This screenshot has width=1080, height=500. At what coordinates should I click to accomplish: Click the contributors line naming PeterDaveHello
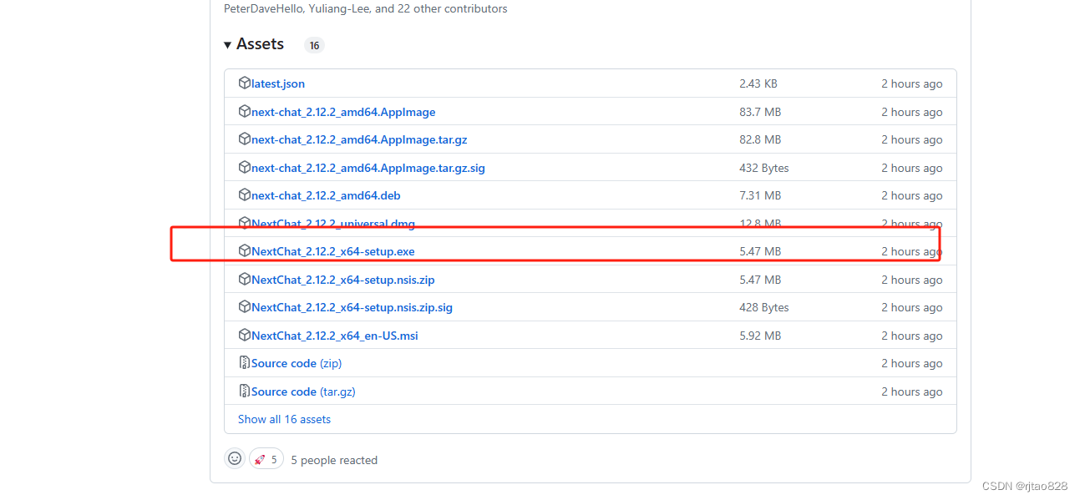point(366,8)
